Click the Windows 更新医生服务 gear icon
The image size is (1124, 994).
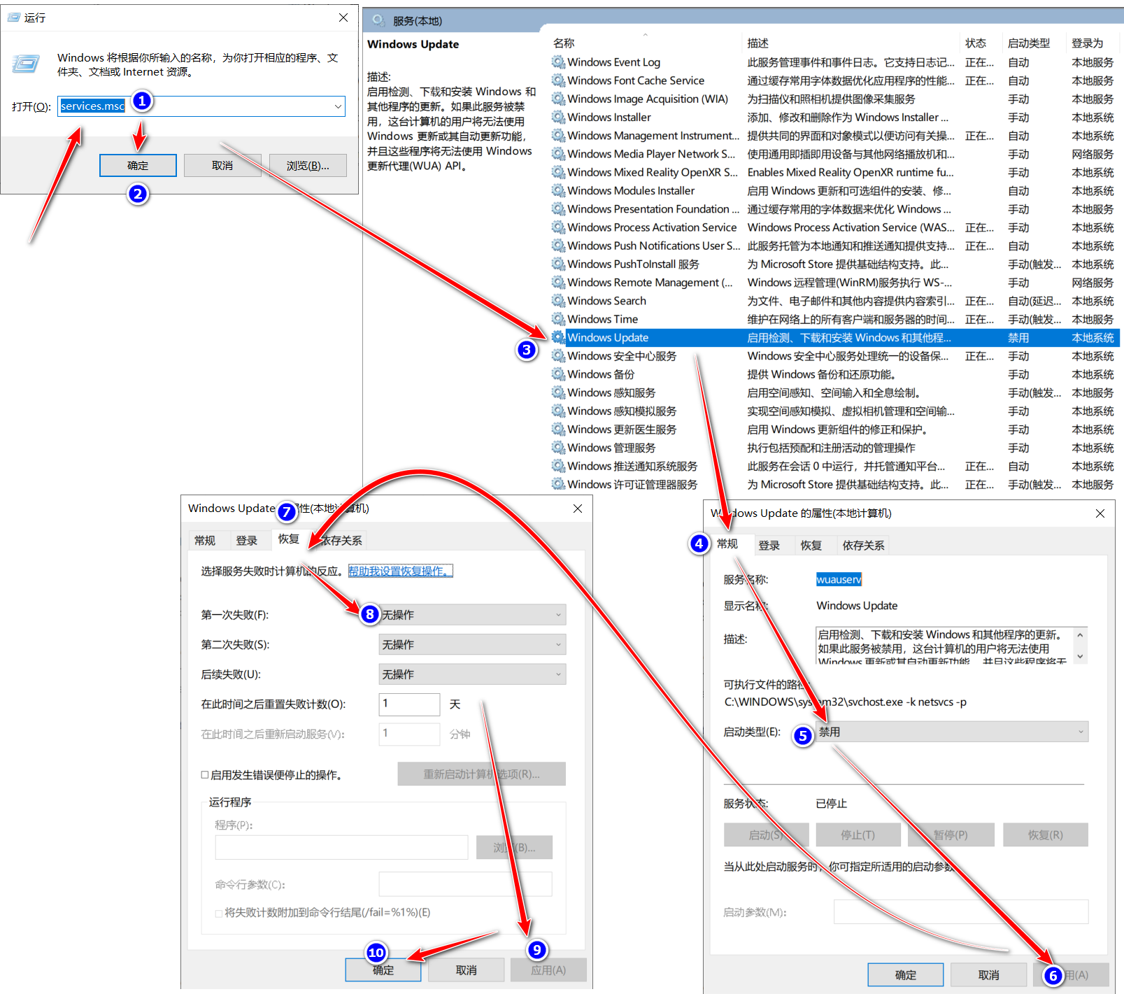[558, 429]
